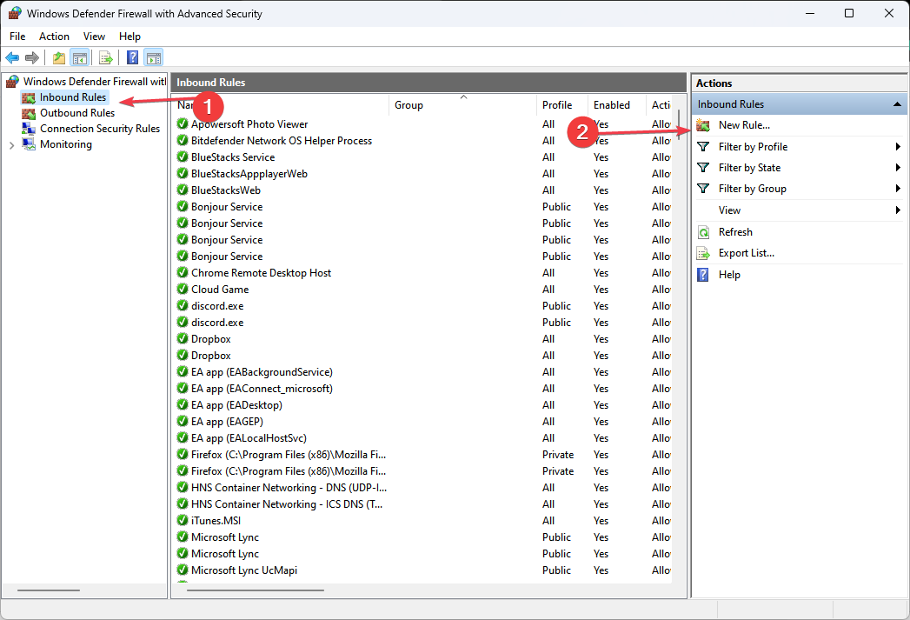Open the Filter by Profile submenu

click(800, 147)
